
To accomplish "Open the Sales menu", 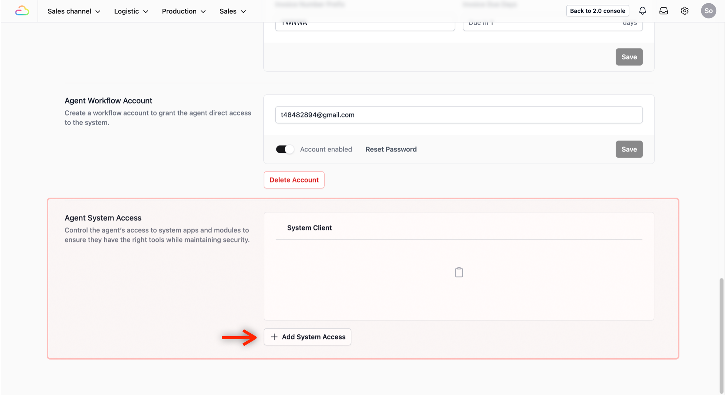I will point(232,11).
